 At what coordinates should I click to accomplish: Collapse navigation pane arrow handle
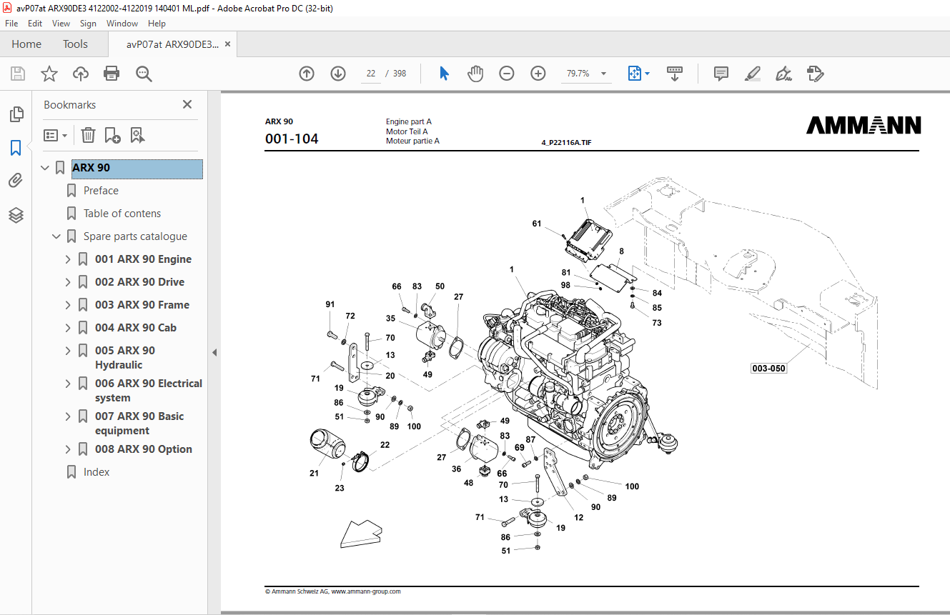coord(214,352)
